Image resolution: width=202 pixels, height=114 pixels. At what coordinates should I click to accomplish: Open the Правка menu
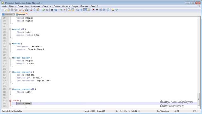pos(12,6)
